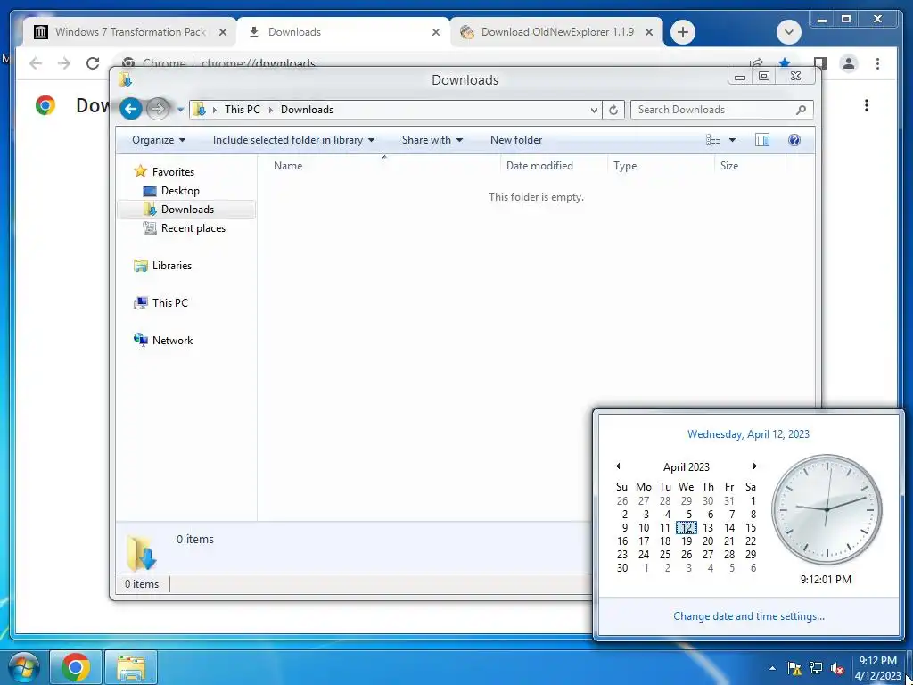Open Chrome's three-dot main menu
The height and width of the screenshot is (685, 913).
point(877,63)
